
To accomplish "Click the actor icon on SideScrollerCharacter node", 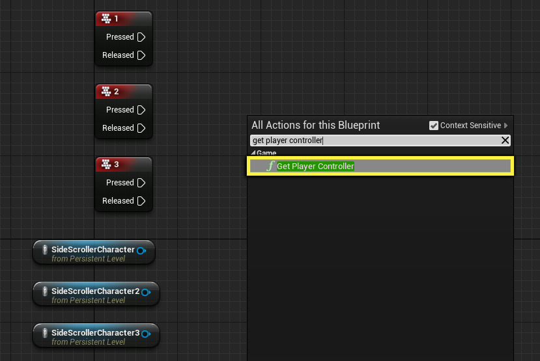I will pyautogui.click(x=45, y=250).
